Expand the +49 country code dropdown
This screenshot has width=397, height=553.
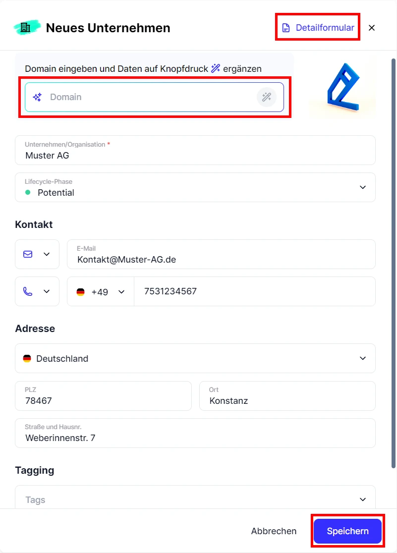click(x=101, y=292)
